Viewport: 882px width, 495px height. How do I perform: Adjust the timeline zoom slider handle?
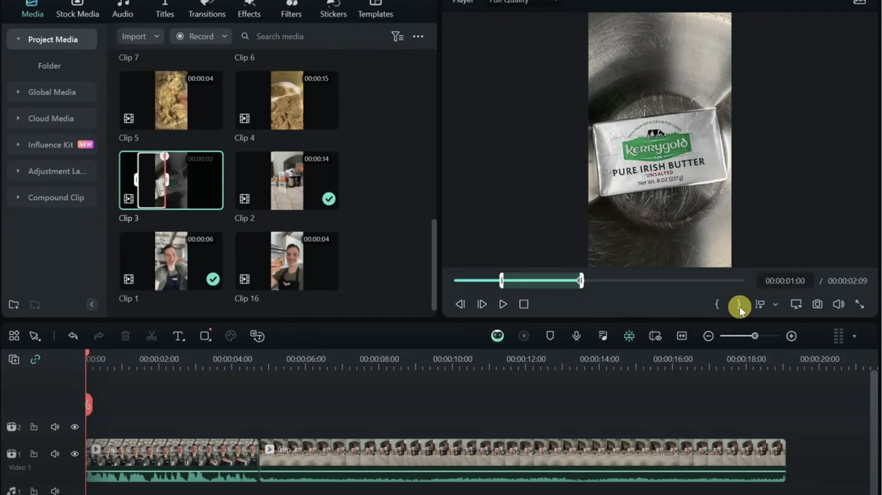point(755,336)
